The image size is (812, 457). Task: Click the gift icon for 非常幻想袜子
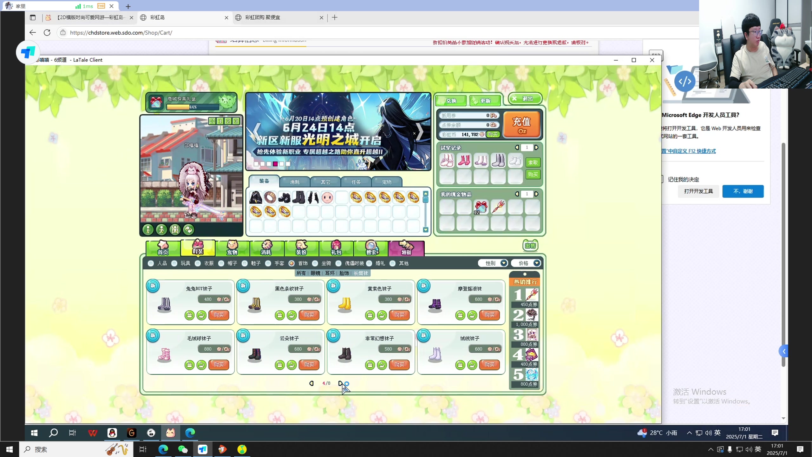click(370, 365)
